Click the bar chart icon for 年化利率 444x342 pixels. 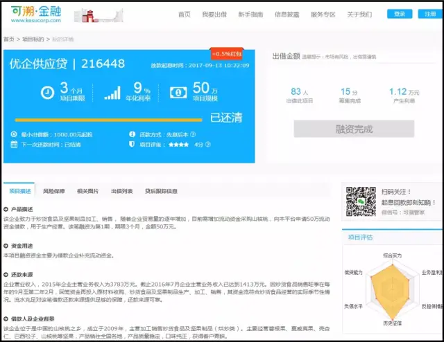112,93
